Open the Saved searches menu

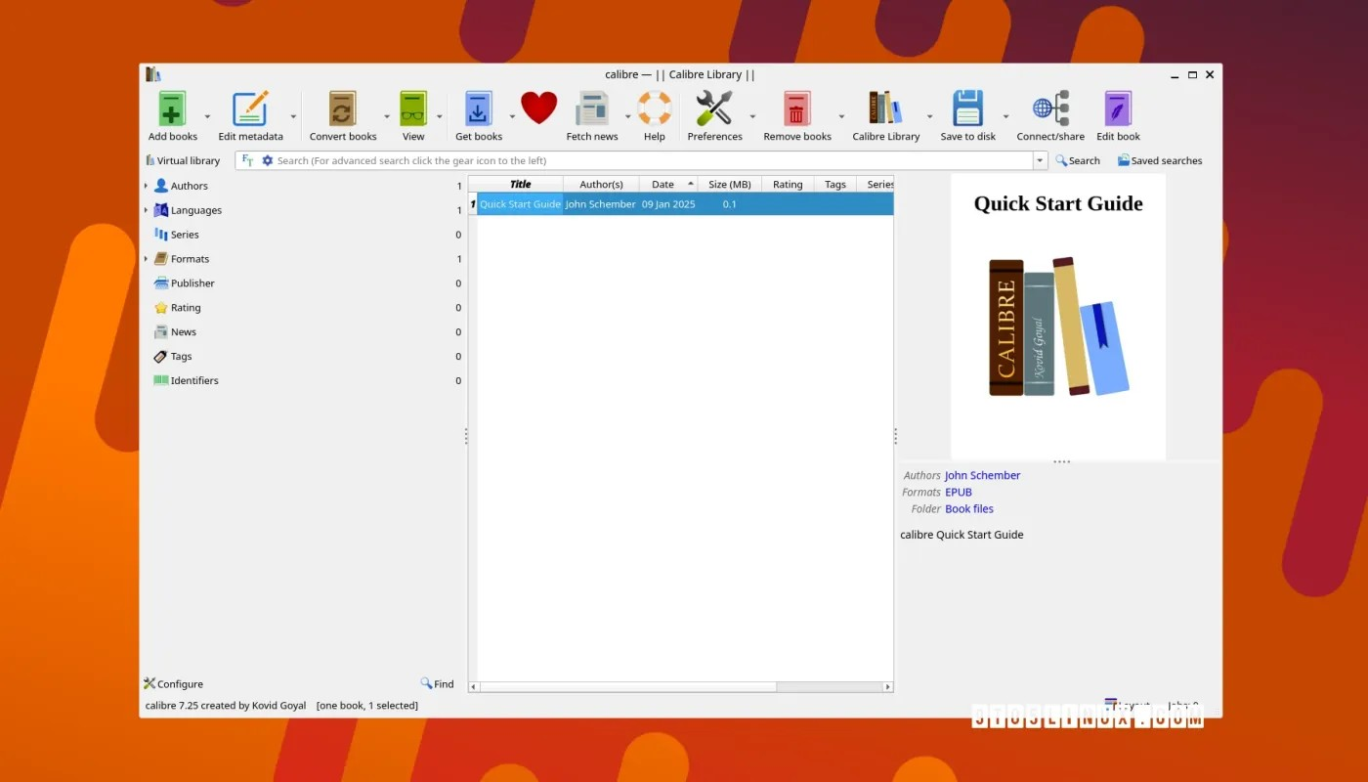tap(1160, 160)
